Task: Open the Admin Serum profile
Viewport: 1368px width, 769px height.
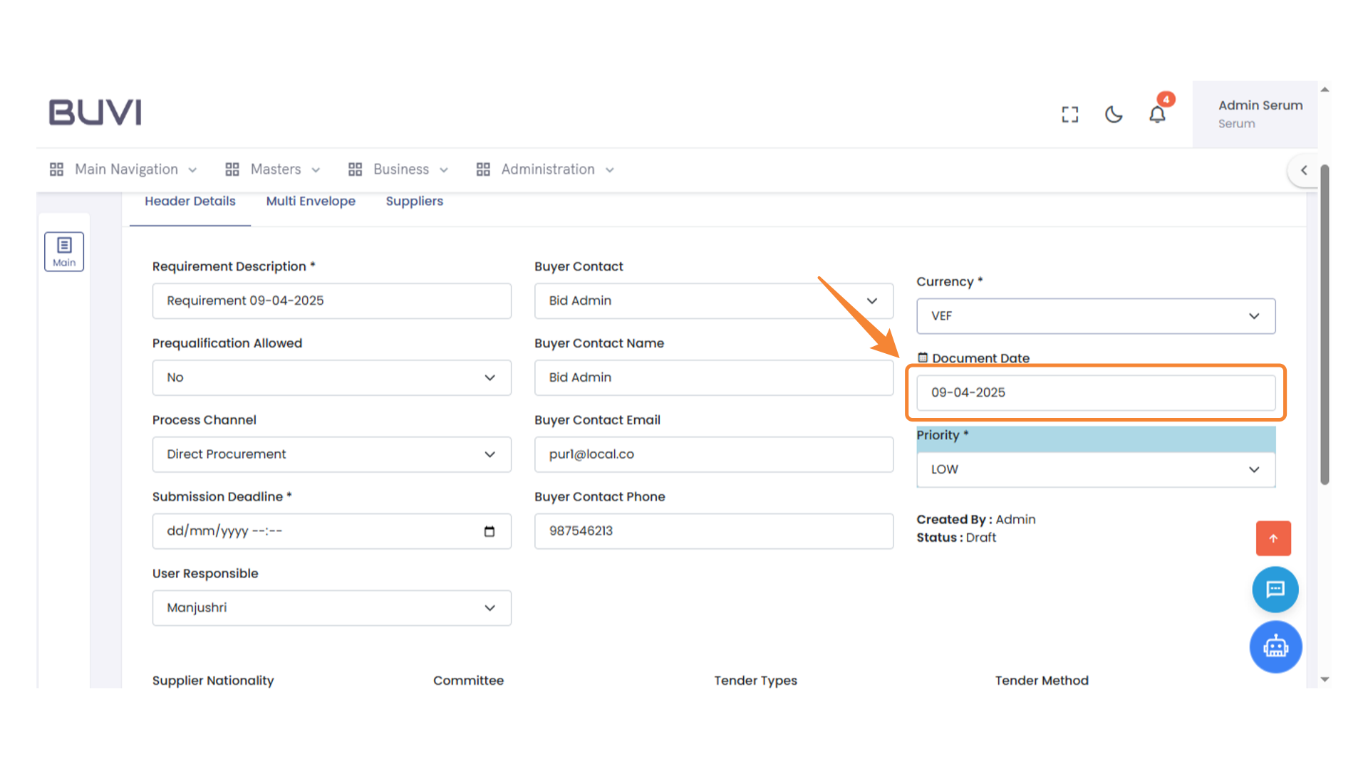Action: pos(1259,114)
